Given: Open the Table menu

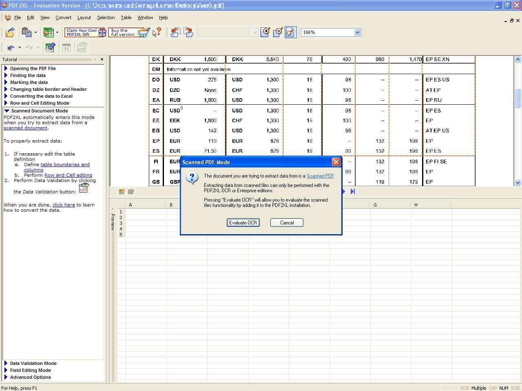Looking at the screenshot, I should [x=126, y=18].
